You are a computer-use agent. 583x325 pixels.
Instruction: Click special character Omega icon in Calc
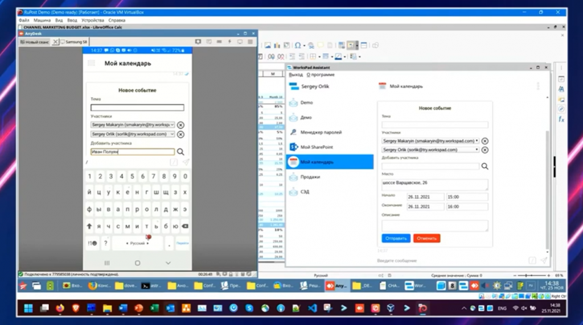[297, 45]
